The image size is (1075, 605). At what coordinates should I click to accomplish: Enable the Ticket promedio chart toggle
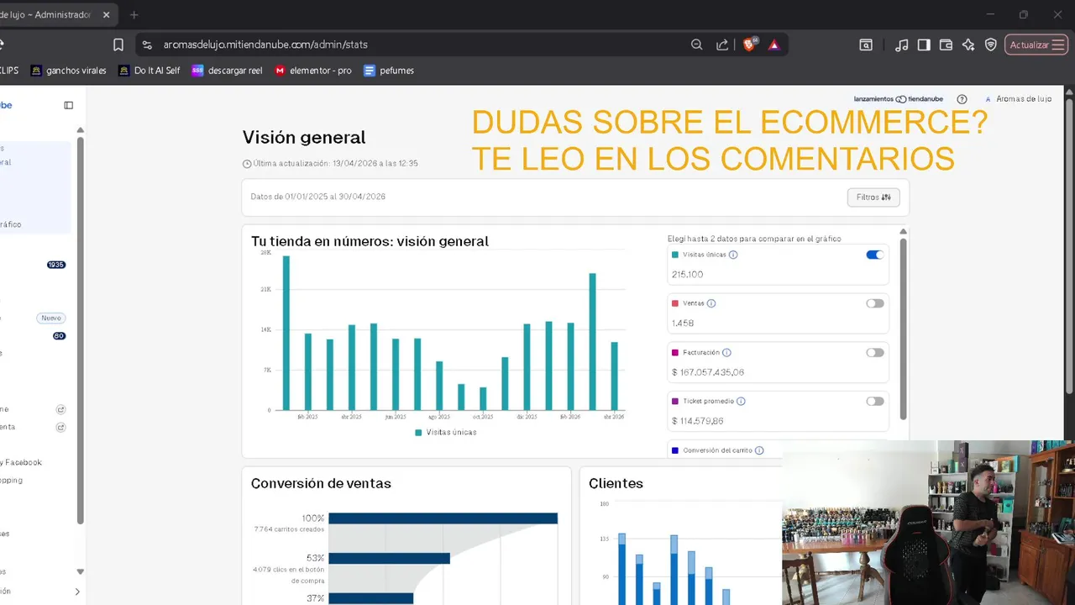click(874, 402)
